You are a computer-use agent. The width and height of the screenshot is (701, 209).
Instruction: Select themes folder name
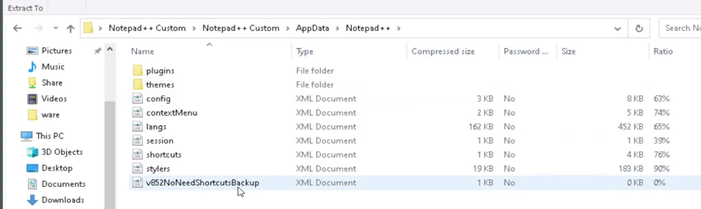pyautogui.click(x=160, y=85)
